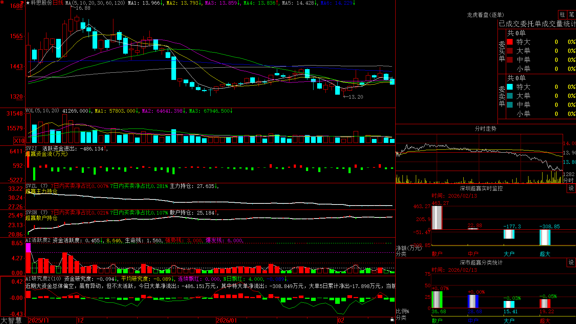Select the 龙虎看盘(逐单) panel title
Image resolution: width=576 pixels, height=324 pixels.
tap(485, 15)
